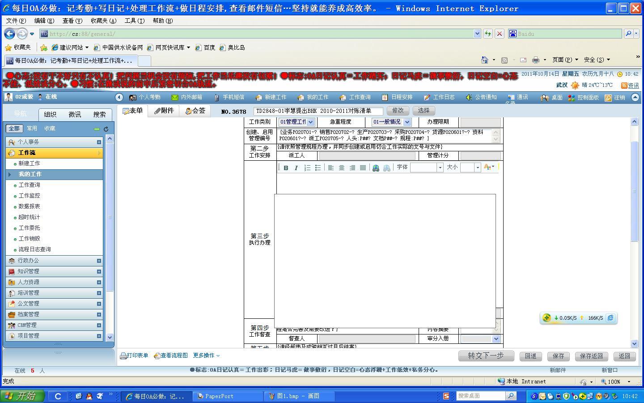Expand 更多操作 options

[x=206, y=356]
